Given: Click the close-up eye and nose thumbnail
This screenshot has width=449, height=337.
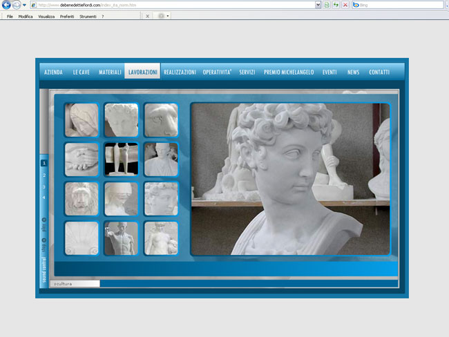Looking at the screenshot, I should point(161,120).
